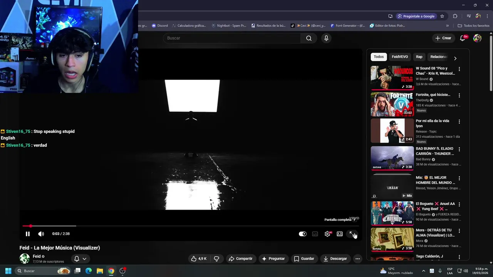This screenshot has height=277, width=493.
Task: Click the install app icon in address bar
Action: (391, 16)
